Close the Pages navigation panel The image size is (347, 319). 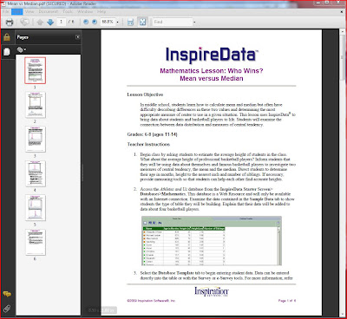pos(77,37)
